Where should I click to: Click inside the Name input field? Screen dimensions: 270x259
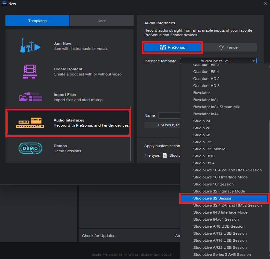[x=169, y=115]
